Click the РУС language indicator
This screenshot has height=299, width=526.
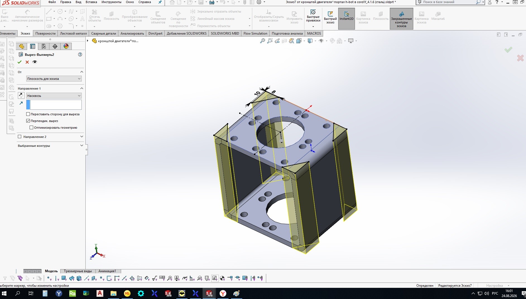pos(495,293)
